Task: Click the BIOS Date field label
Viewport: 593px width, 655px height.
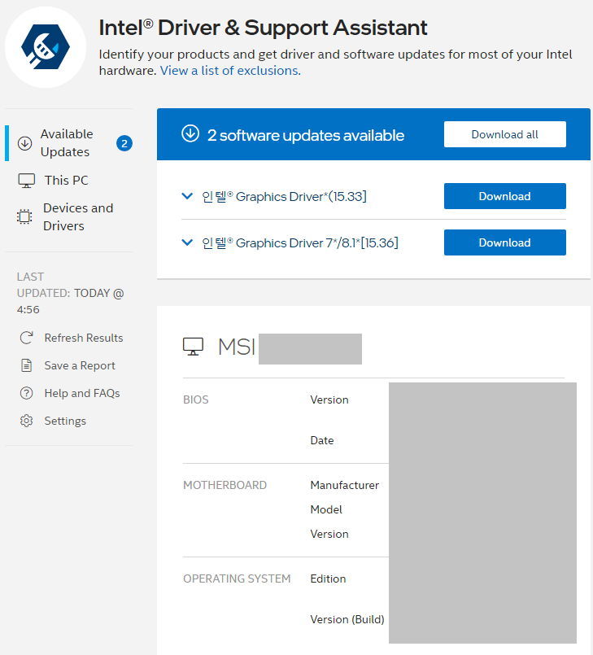Action: [x=322, y=440]
